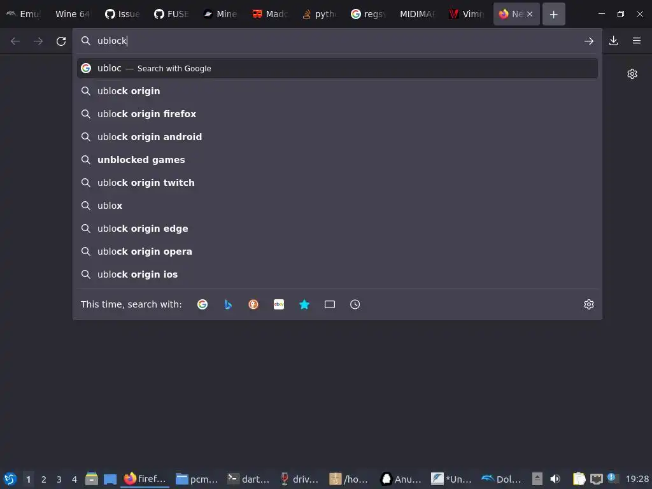Search bookmarks with the star icon
The image size is (652, 489).
[x=304, y=304]
